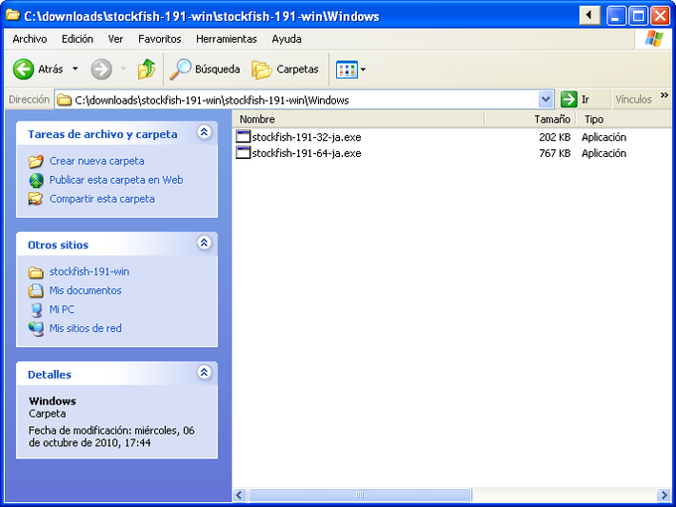Select file name stockfish-191-32-ja.exe

[306, 137]
